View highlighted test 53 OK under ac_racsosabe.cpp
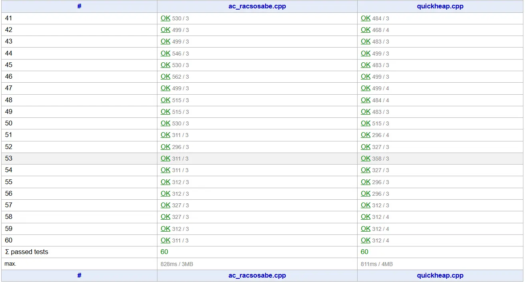The width and height of the screenshot is (525, 282). tap(165, 158)
